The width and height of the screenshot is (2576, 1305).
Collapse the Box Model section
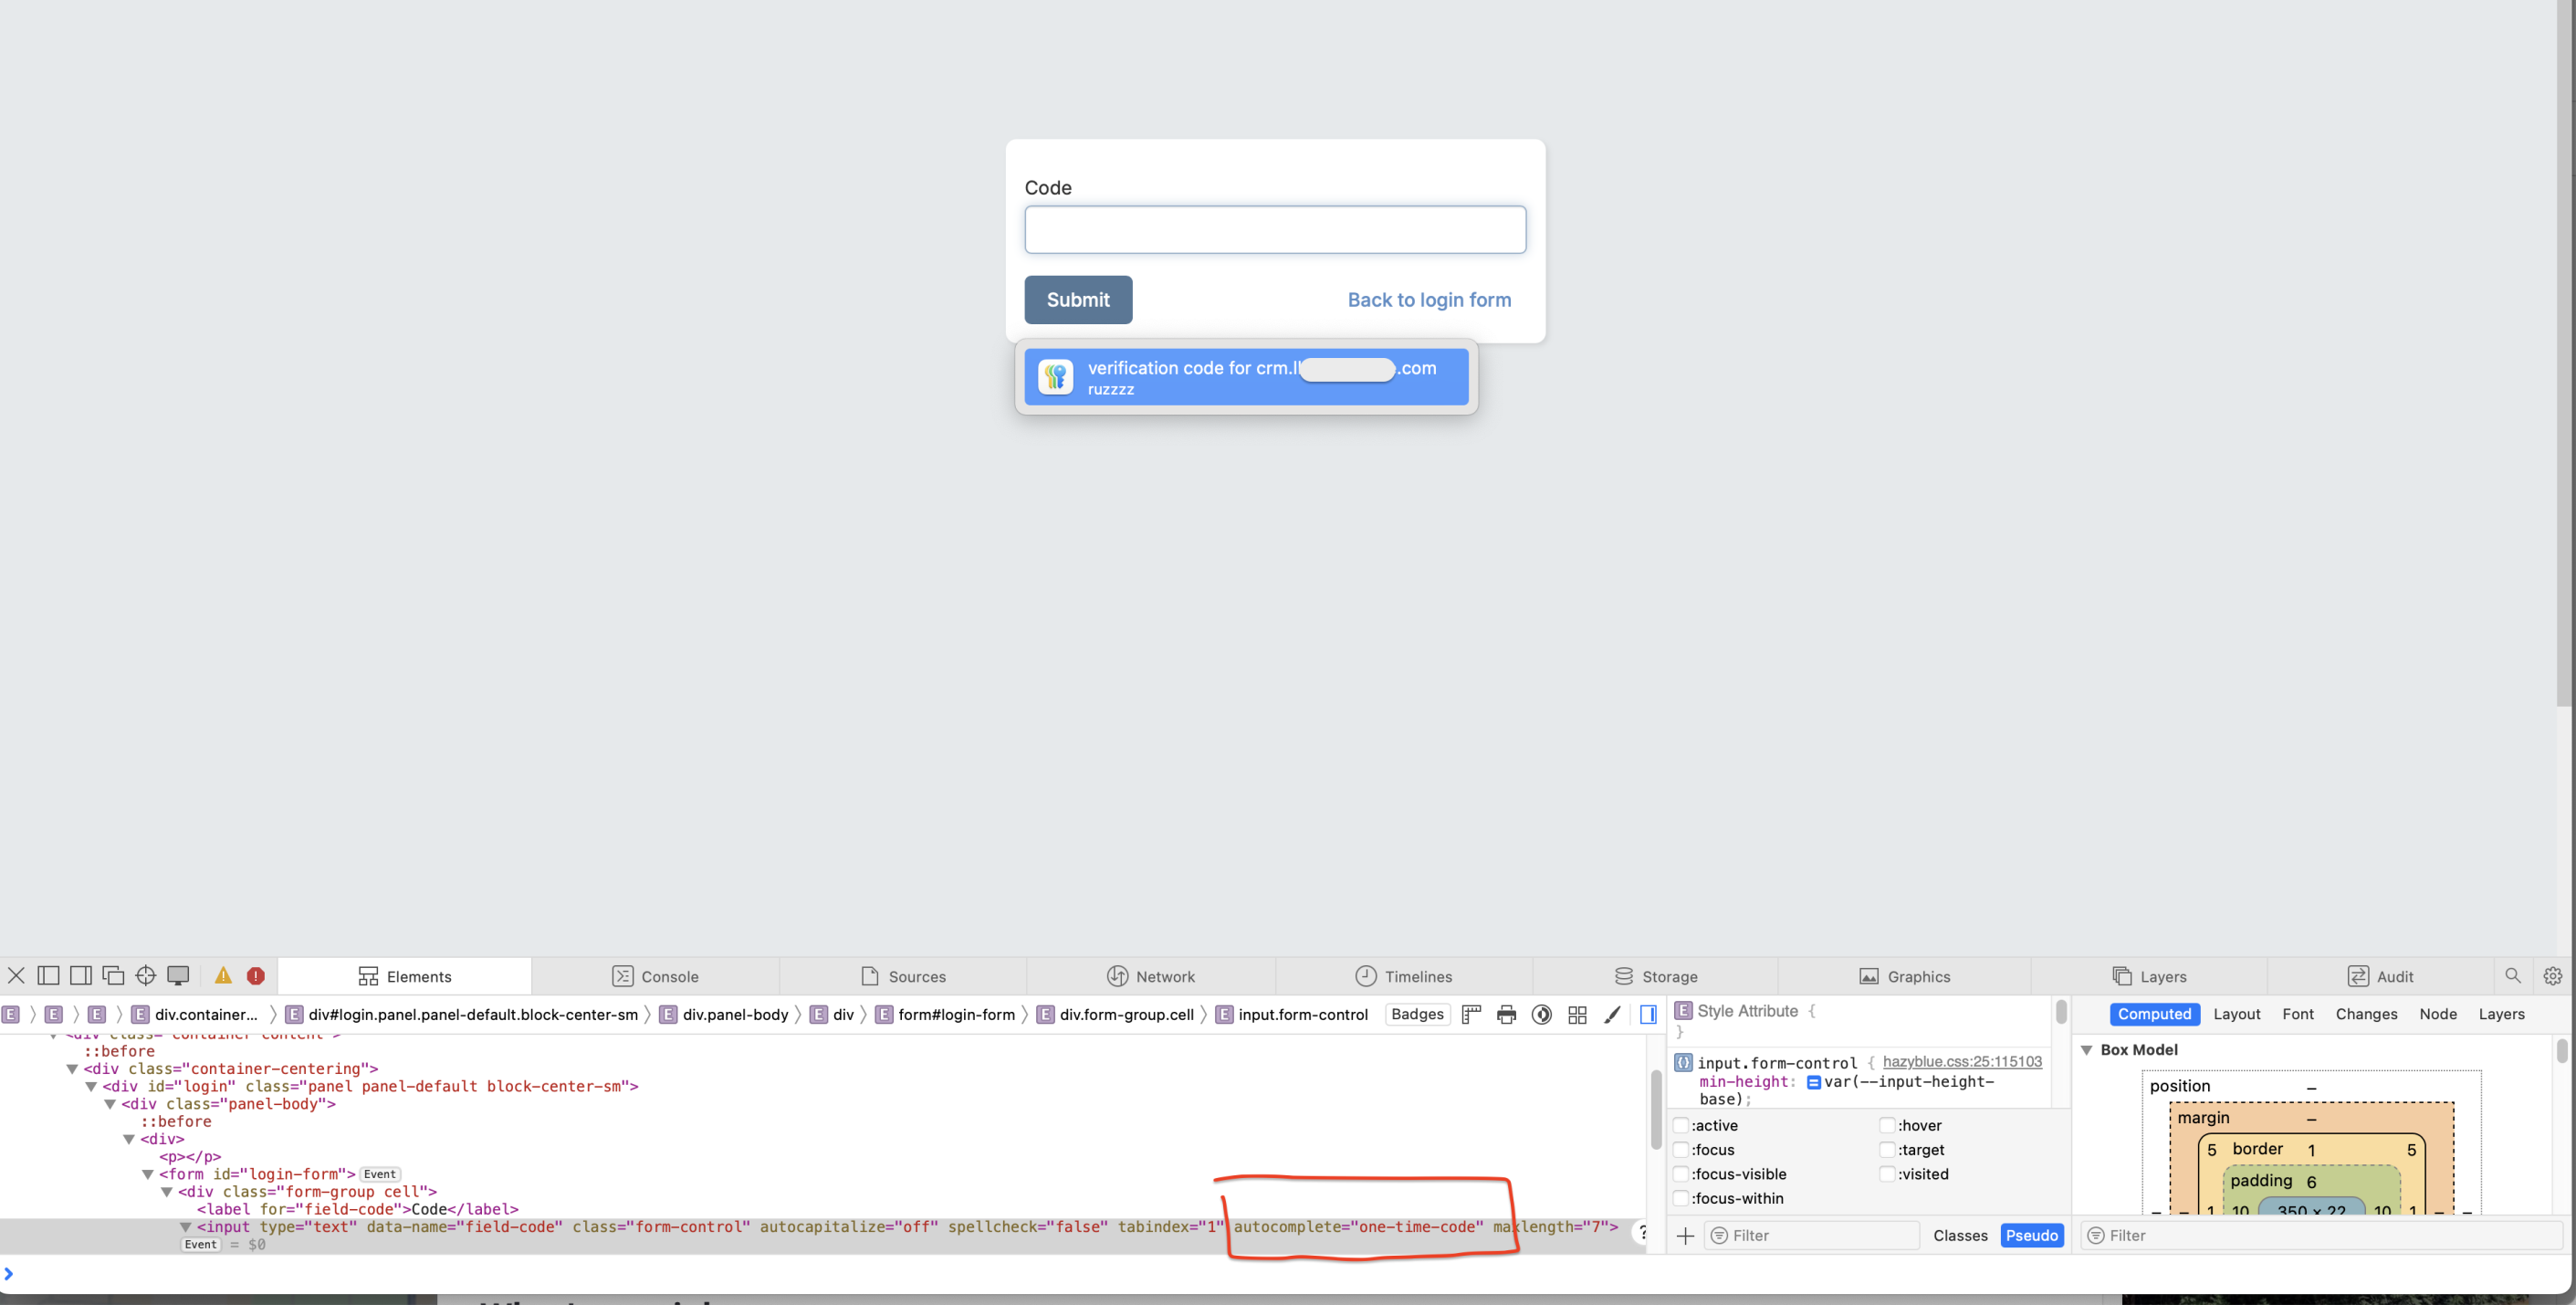(x=2087, y=1050)
